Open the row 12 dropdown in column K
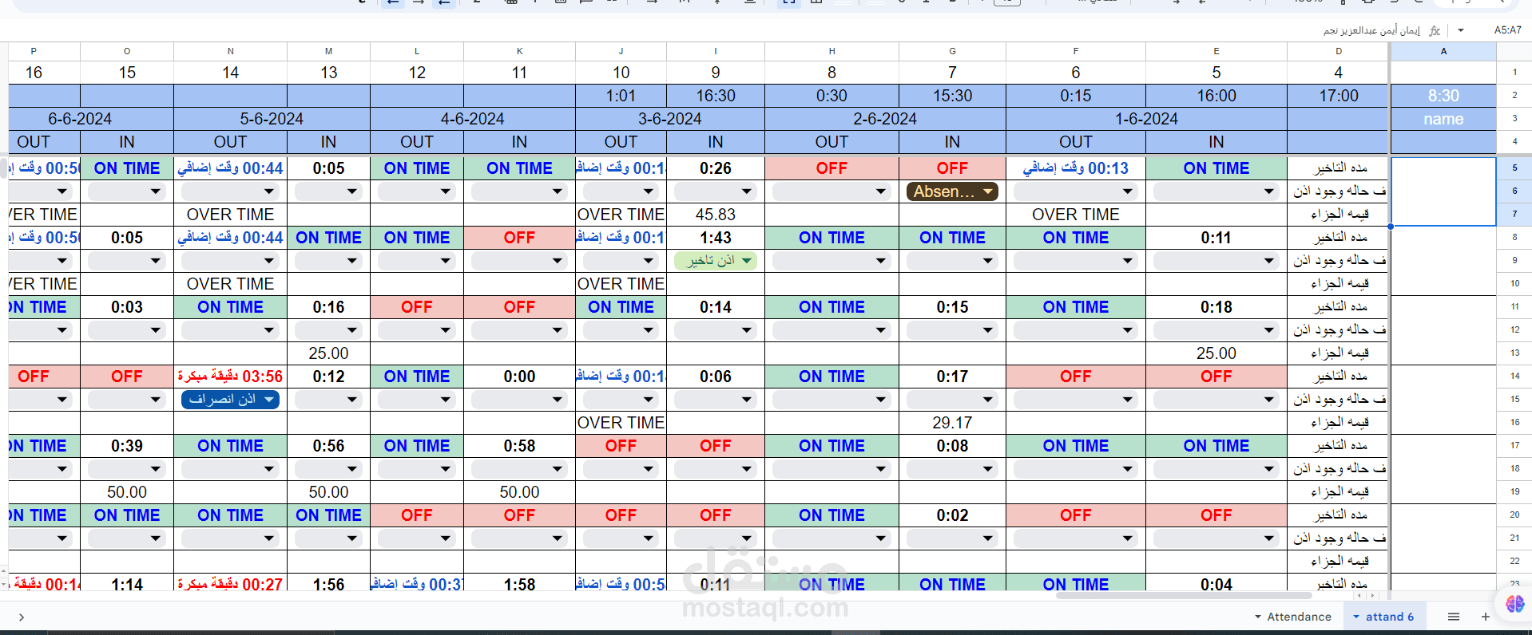Screen dimensions: 1532x635 [x=519, y=330]
